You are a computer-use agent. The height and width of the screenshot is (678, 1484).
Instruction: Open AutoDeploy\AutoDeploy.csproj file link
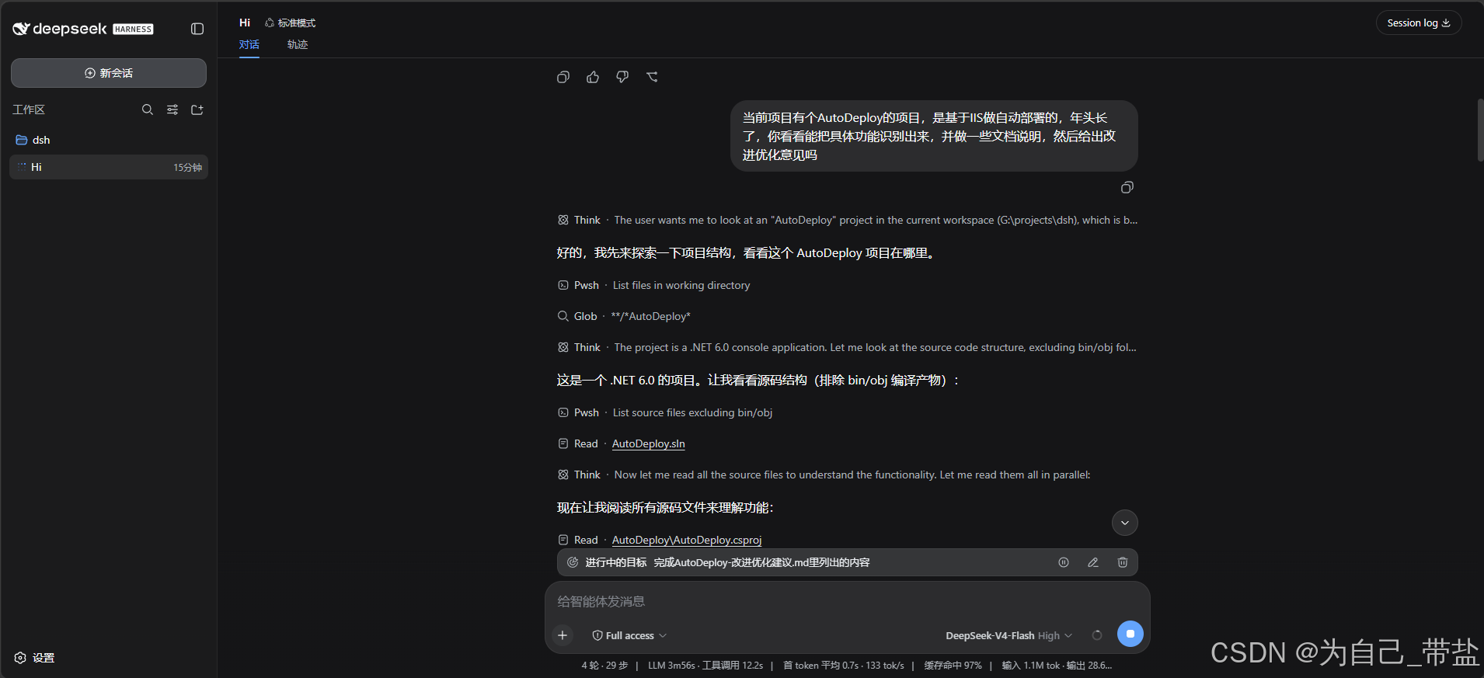click(x=687, y=540)
